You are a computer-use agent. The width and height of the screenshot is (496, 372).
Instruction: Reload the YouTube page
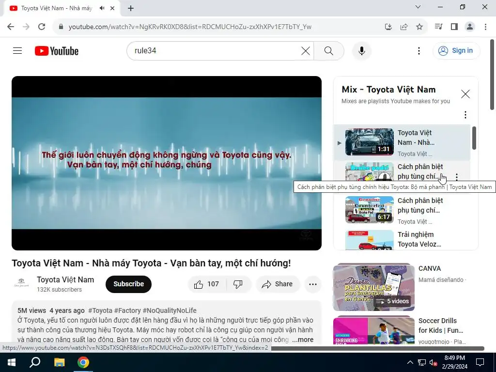[x=42, y=27]
